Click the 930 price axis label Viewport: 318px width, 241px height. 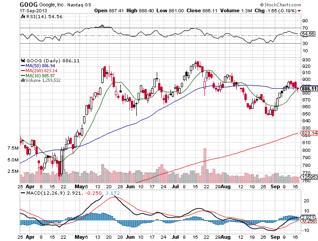click(x=306, y=60)
